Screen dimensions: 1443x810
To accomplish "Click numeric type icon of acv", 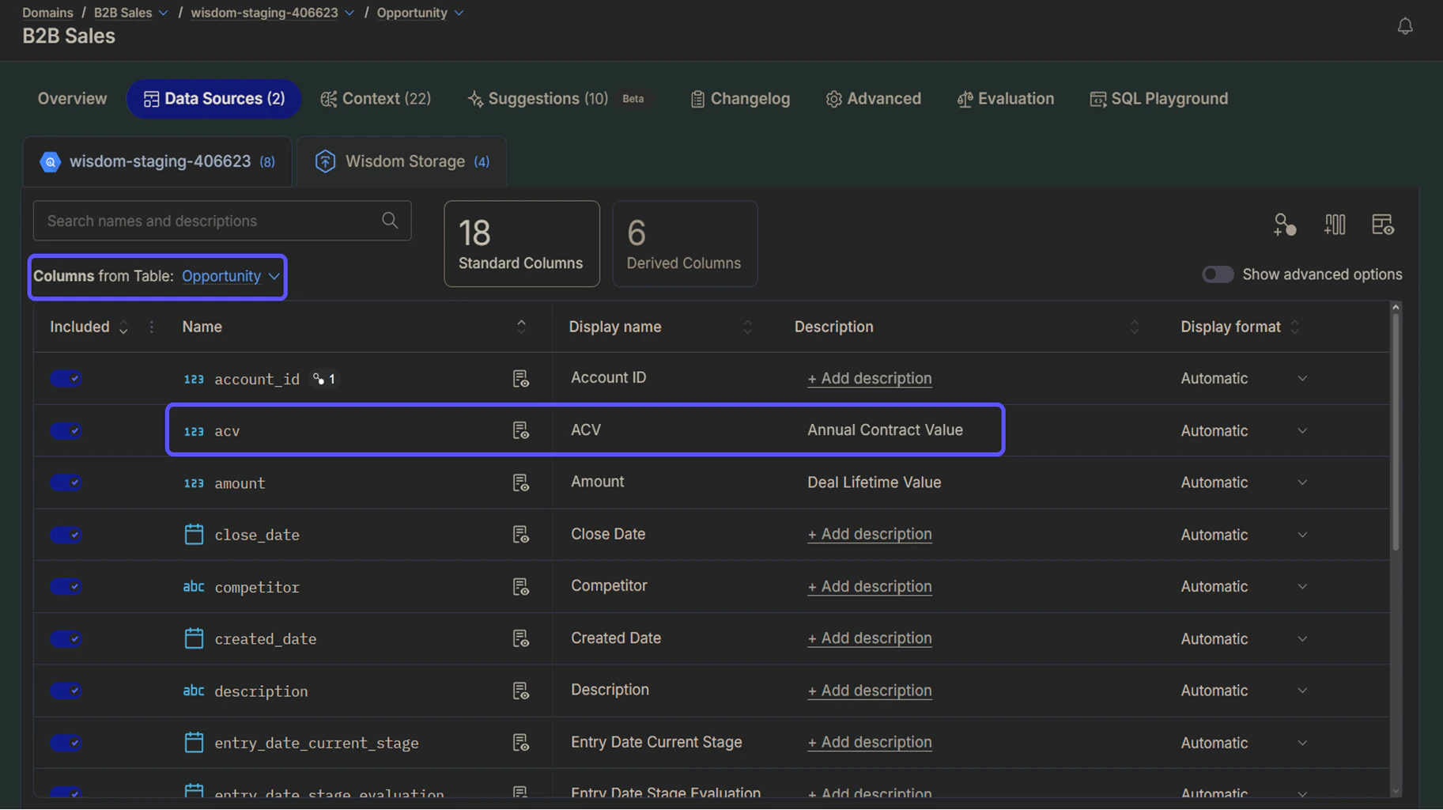I will [x=194, y=431].
